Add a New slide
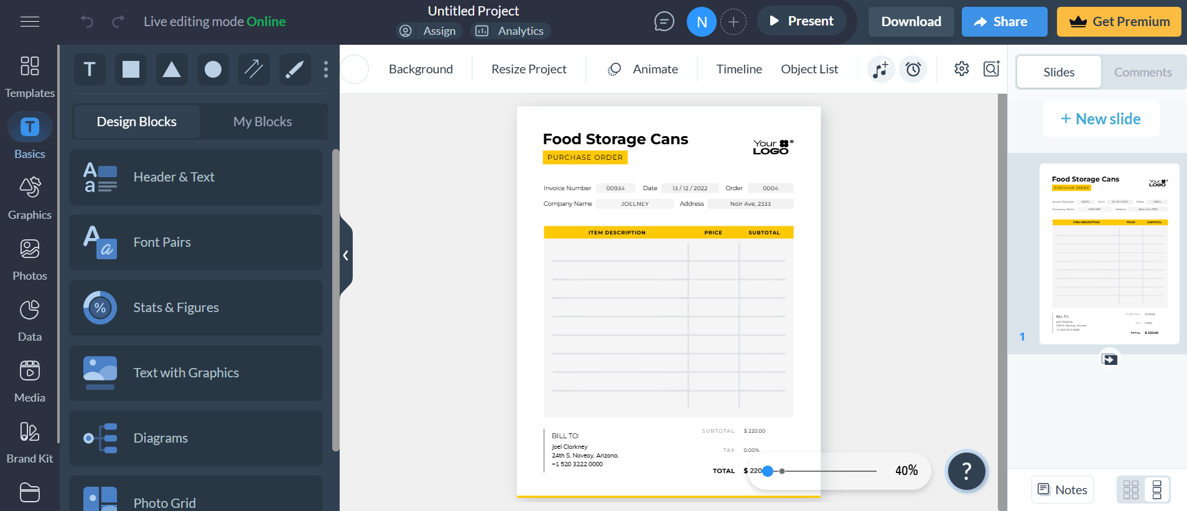Image resolution: width=1187 pixels, height=511 pixels. 1101,119
